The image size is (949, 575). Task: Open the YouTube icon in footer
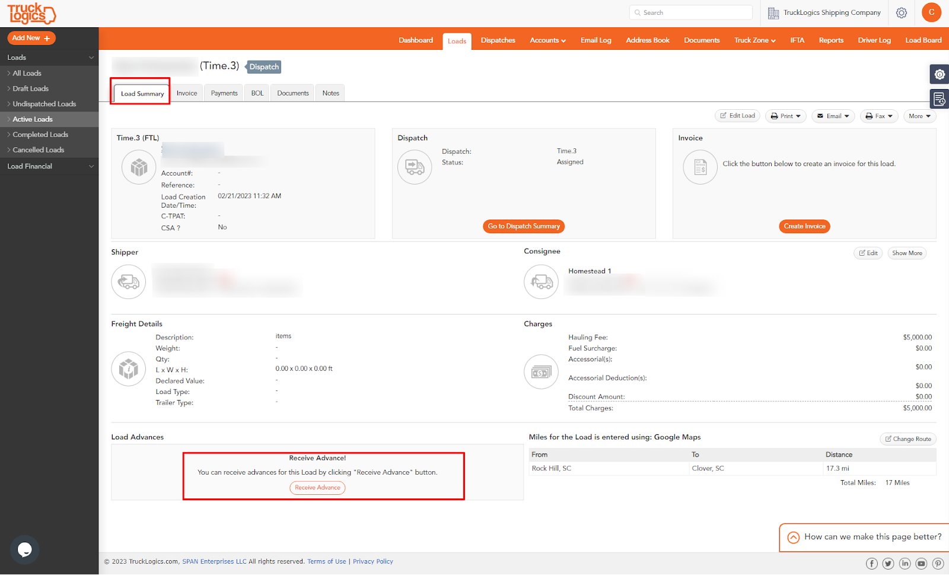click(x=921, y=563)
